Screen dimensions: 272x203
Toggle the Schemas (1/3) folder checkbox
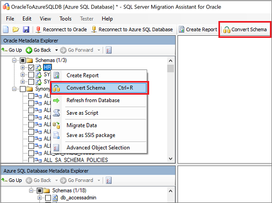pyautogui.click(x=23, y=60)
